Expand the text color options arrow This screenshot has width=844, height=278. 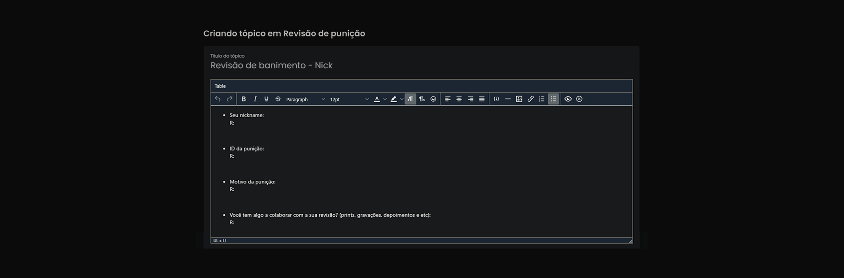385,99
